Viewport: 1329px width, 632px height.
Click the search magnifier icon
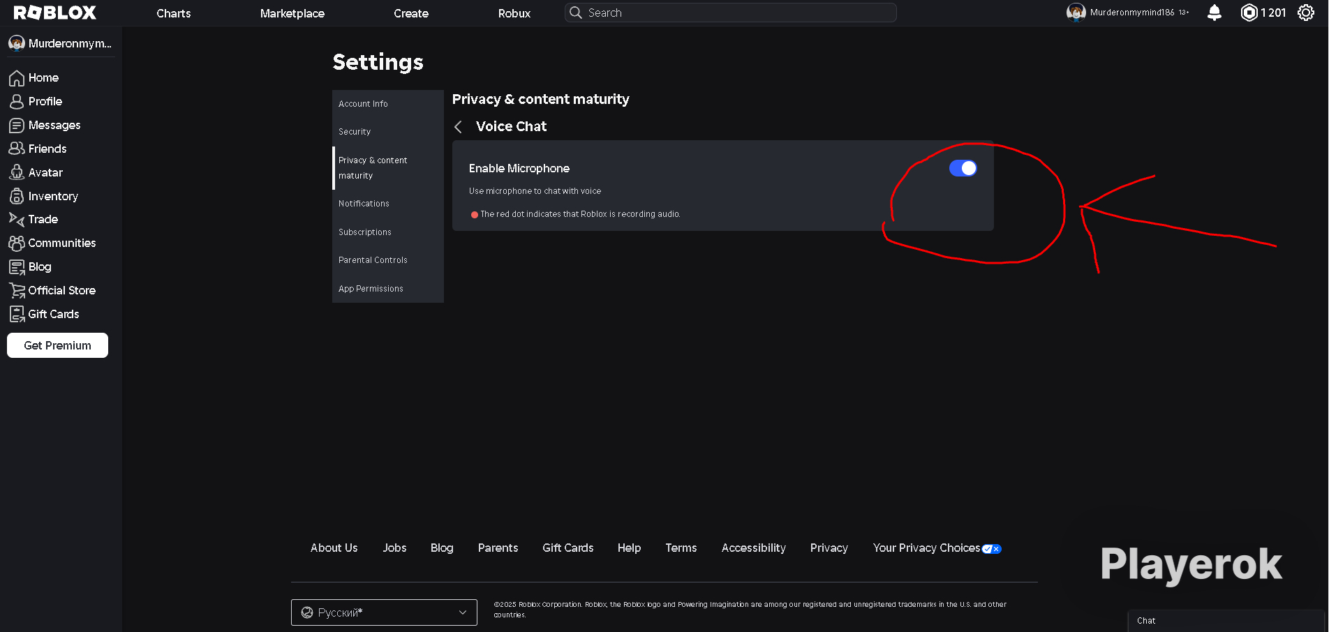click(x=576, y=13)
